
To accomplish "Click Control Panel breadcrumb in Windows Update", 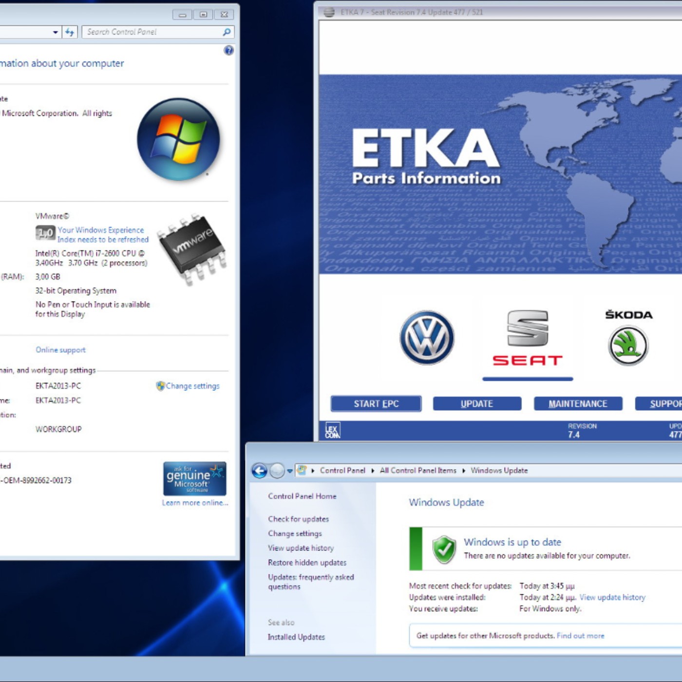I will (342, 471).
